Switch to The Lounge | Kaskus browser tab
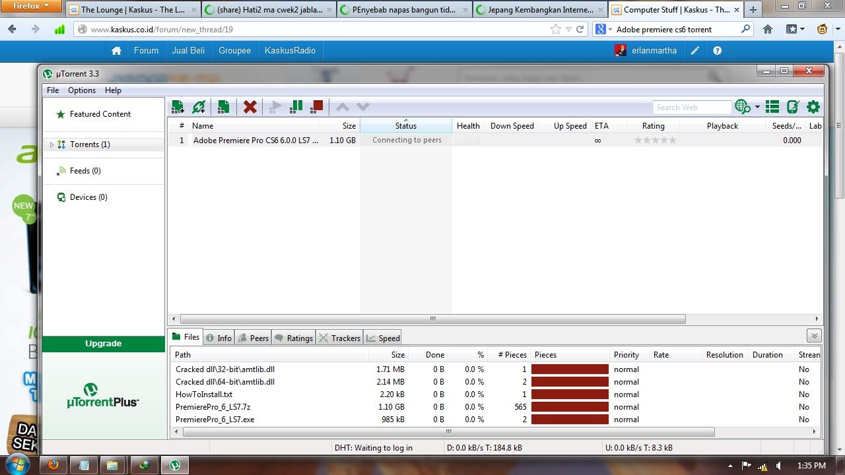This screenshot has height=475, width=845. coord(133,10)
